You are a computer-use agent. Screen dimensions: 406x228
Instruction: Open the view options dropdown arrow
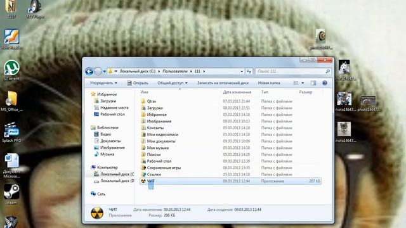tap(303, 83)
